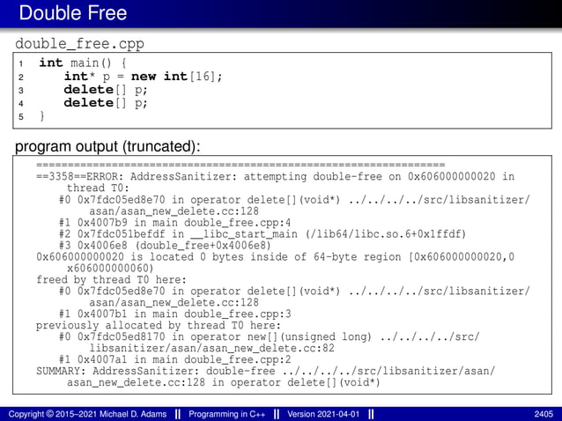Click the 'x606000000060)' continuation line
This screenshot has height=421, width=562.
click(x=110, y=269)
